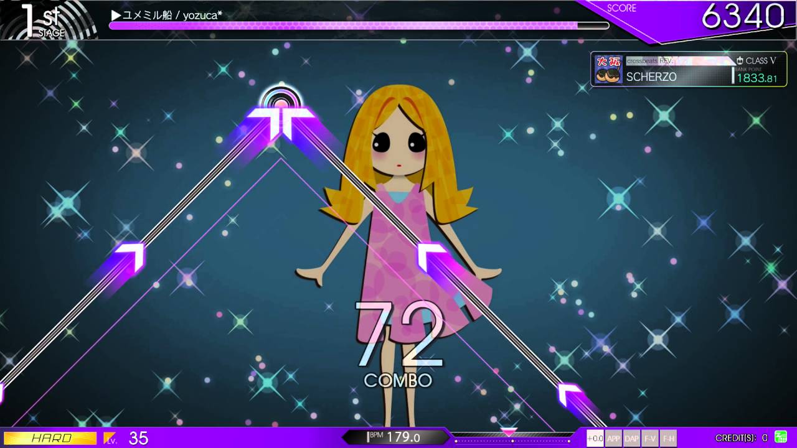The height and width of the screenshot is (448, 797).
Task: Toggle the F-V option indicator
Action: (650, 438)
